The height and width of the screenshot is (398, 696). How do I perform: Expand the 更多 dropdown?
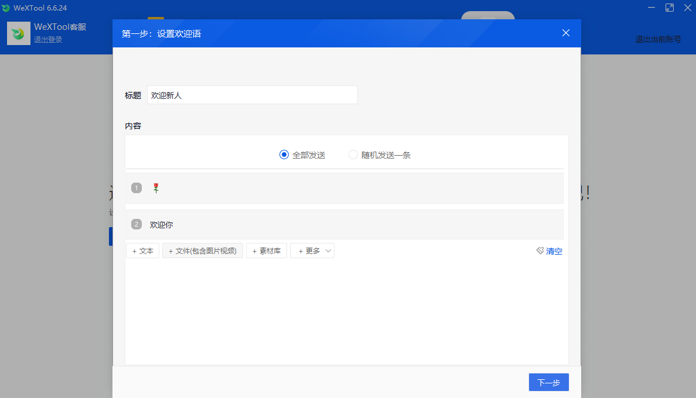[312, 251]
